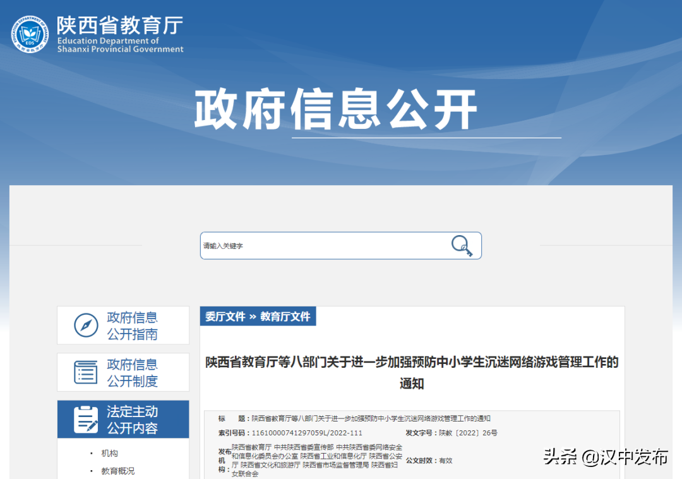This screenshot has width=682, height=479.
Task: Select the index number 11610000741297059L/2022-111
Action: [307, 433]
